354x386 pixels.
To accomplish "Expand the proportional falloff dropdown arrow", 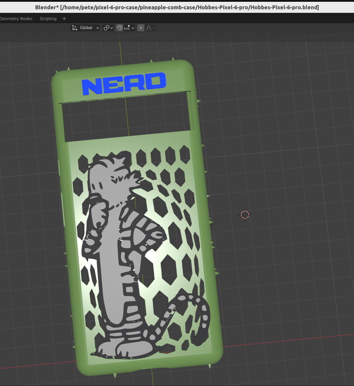I will click(154, 28).
